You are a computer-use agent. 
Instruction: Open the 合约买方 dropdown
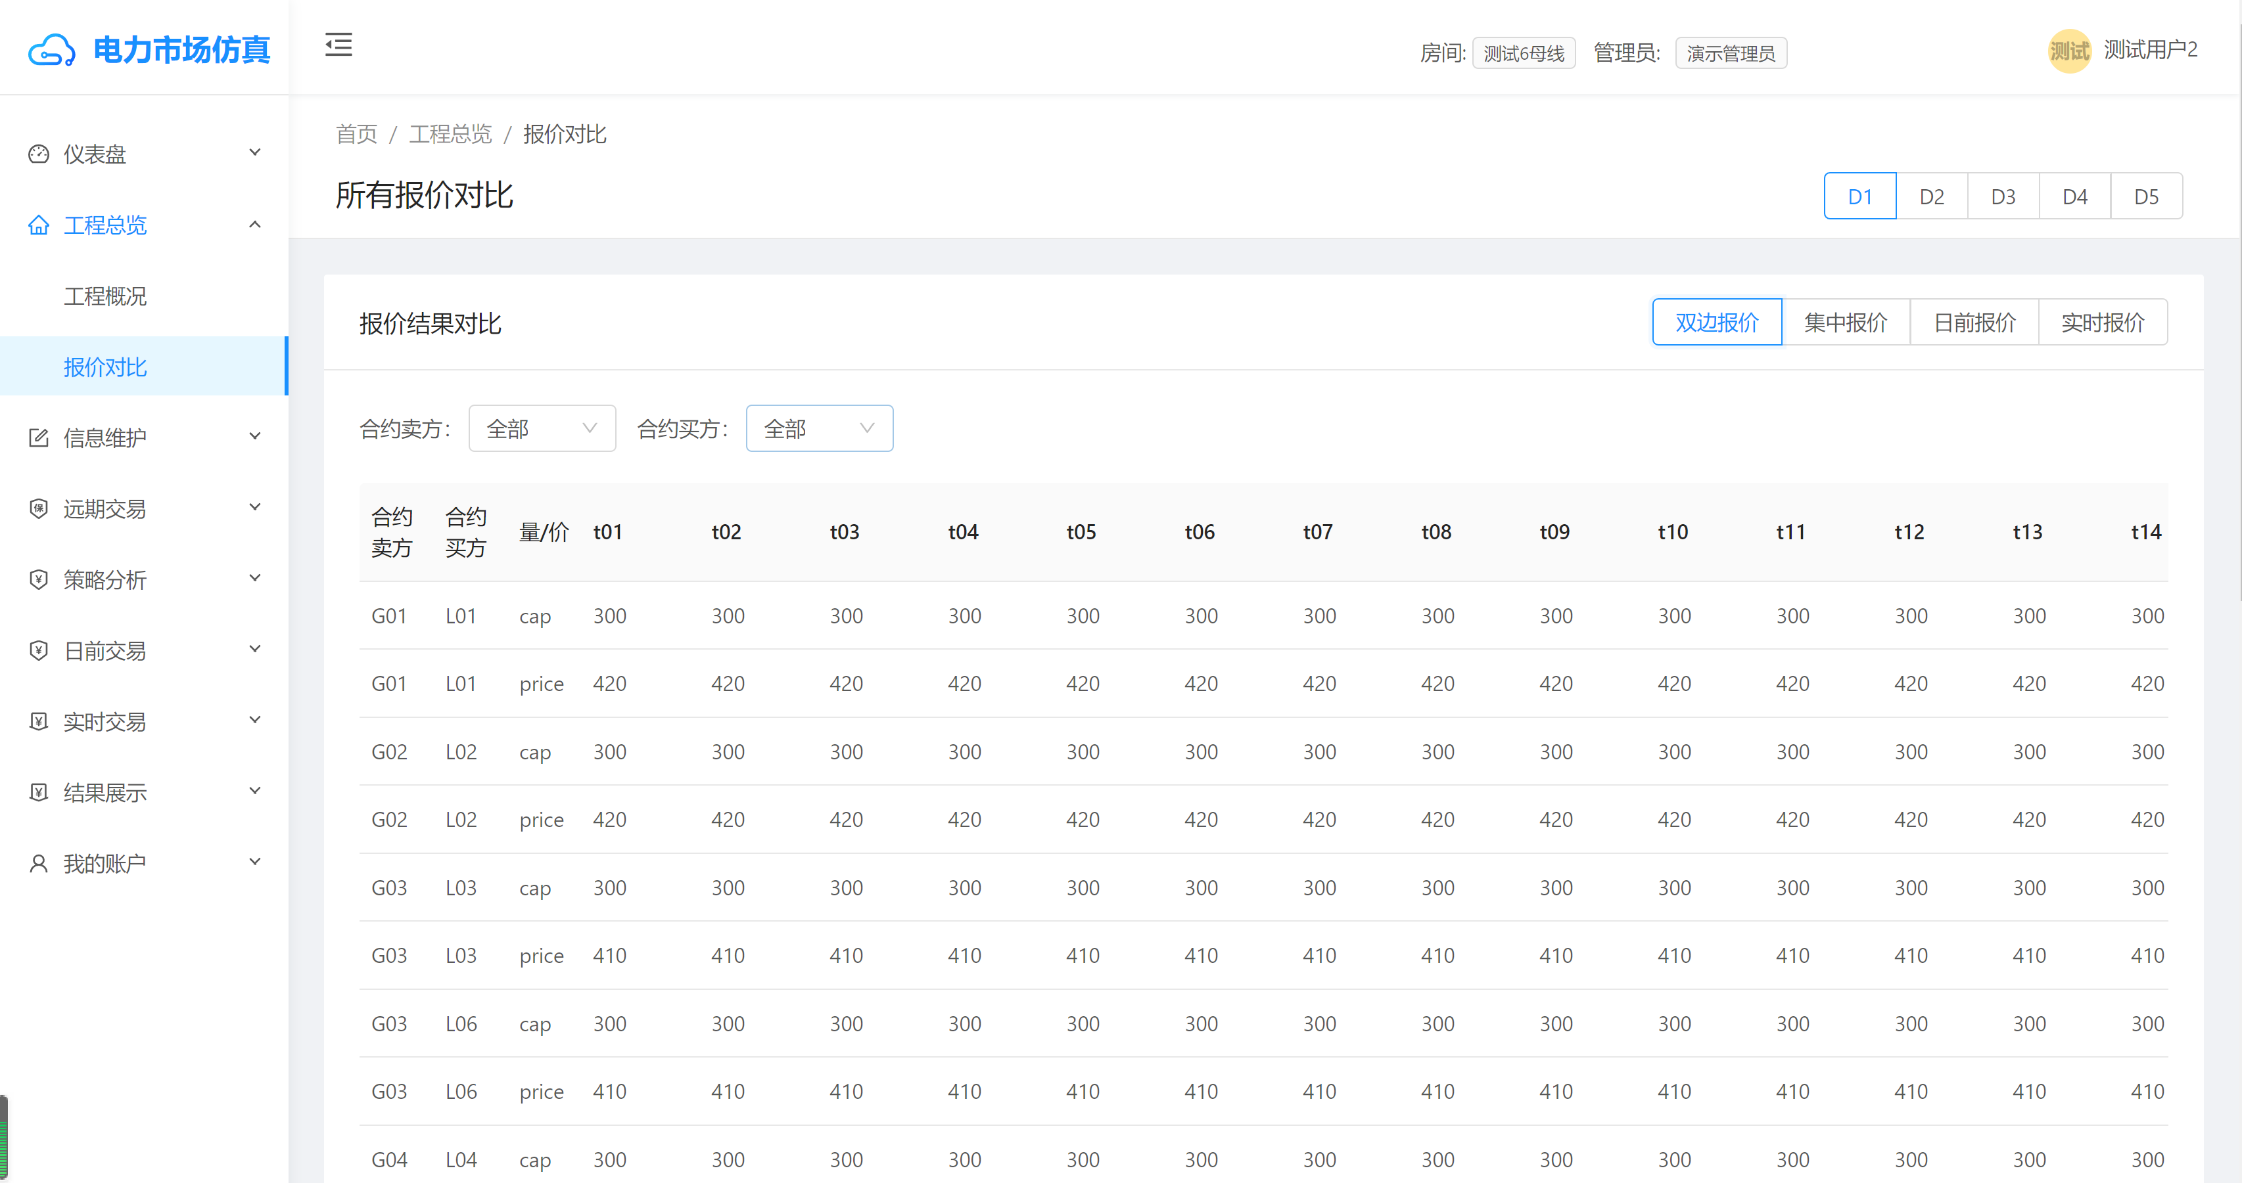click(820, 429)
